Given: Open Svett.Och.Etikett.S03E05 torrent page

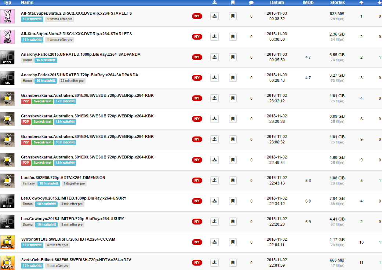Looking at the screenshot, I should [x=76, y=260].
